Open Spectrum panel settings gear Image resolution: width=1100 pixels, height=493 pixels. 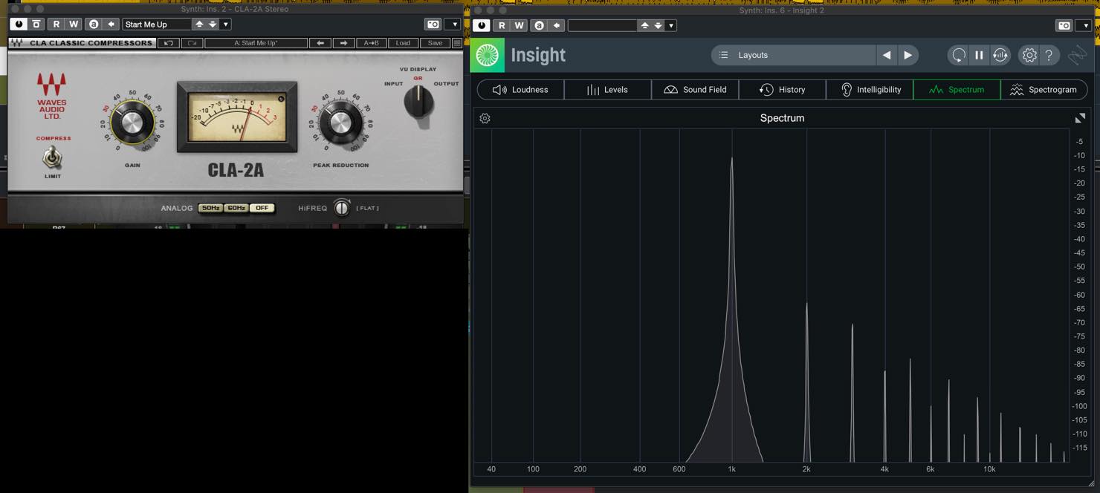pyautogui.click(x=485, y=118)
